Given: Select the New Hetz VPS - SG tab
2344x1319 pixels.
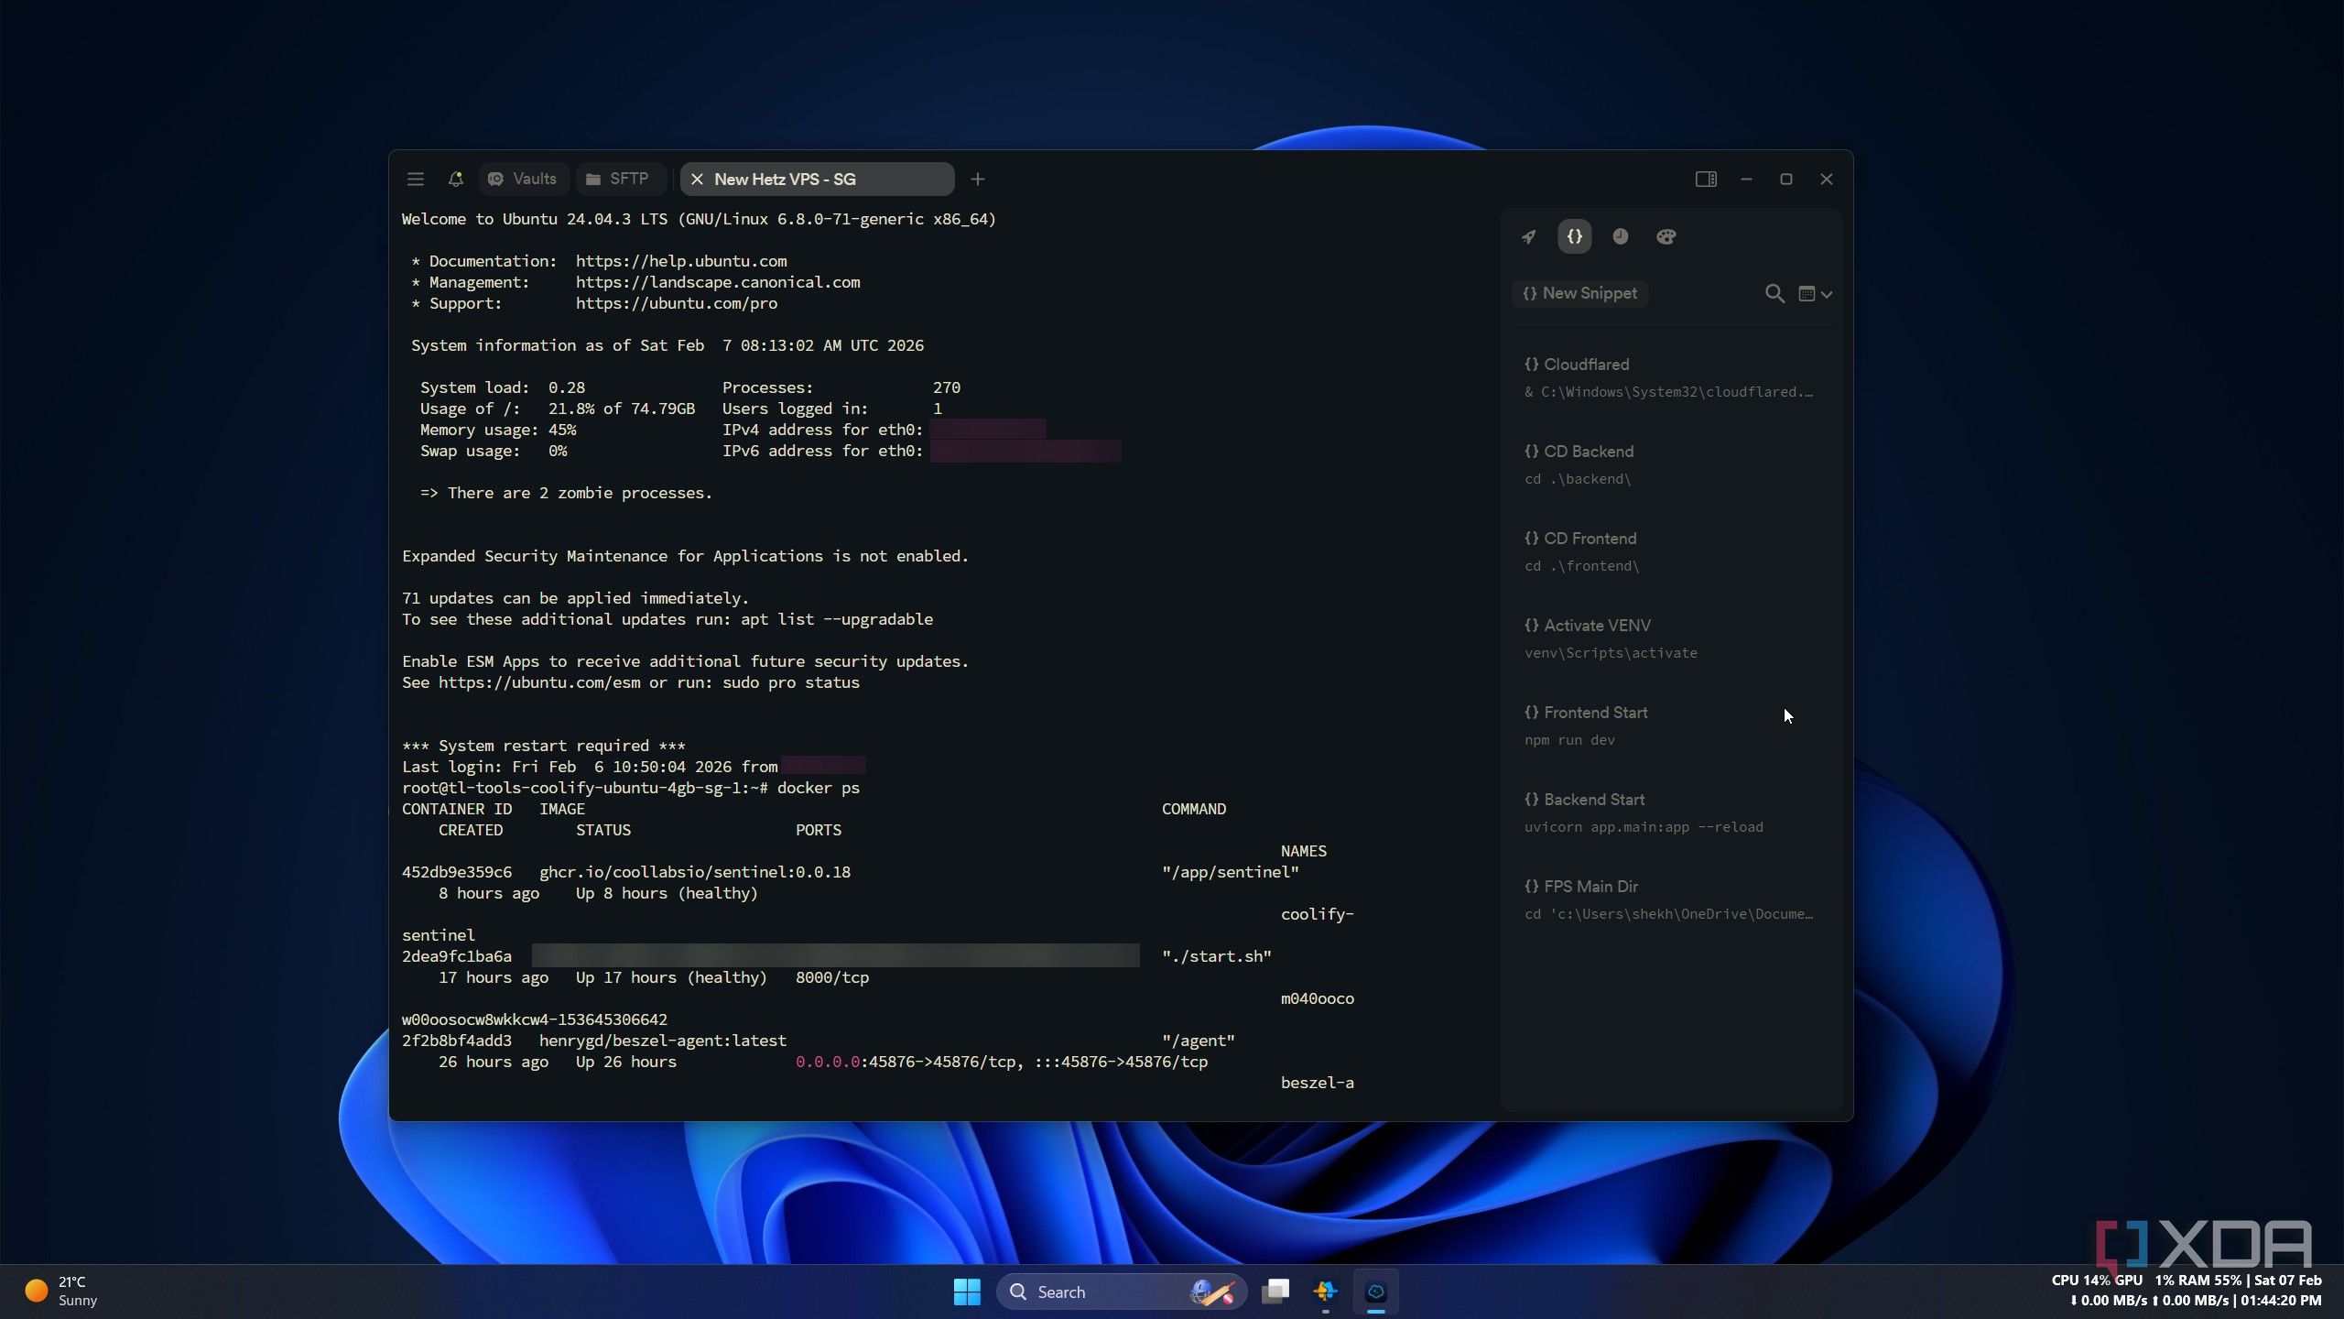Looking at the screenshot, I should click(818, 179).
